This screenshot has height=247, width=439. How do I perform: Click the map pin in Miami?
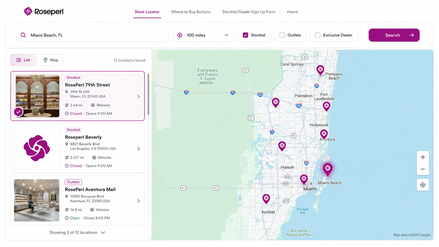click(304, 179)
